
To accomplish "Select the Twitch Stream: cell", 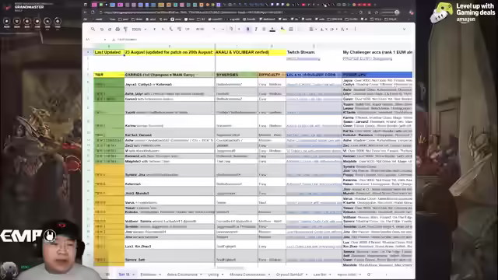I will click(x=314, y=52).
